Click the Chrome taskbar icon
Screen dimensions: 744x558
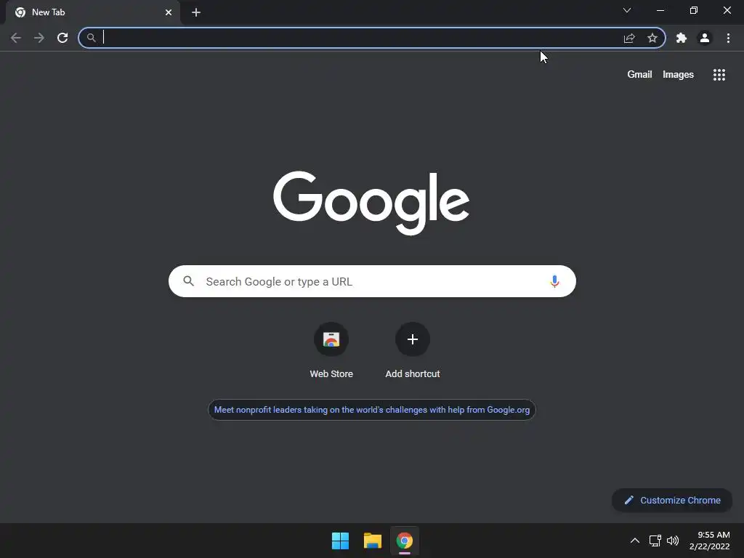pos(404,541)
